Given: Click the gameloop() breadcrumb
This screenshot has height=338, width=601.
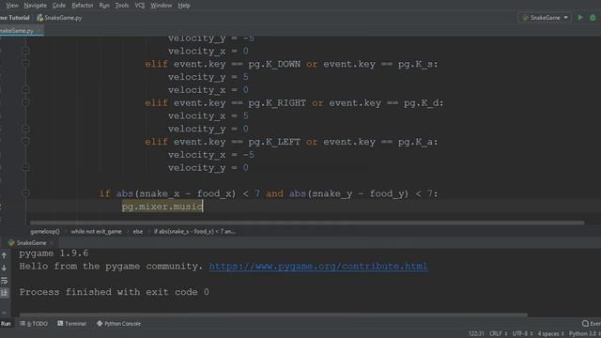Looking at the screenshot, I should click(x=45, y=232).
